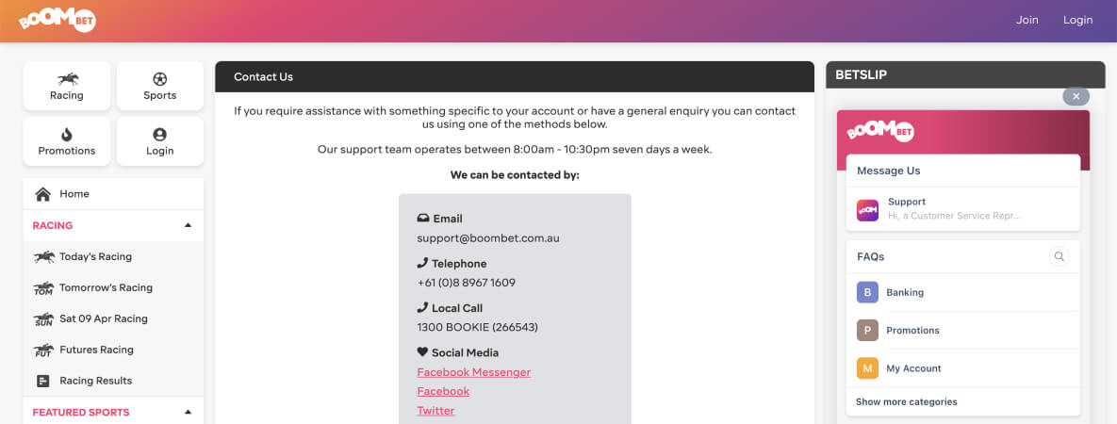
Task: Show more categories in FAQs
Action: (x=906, y=402)
